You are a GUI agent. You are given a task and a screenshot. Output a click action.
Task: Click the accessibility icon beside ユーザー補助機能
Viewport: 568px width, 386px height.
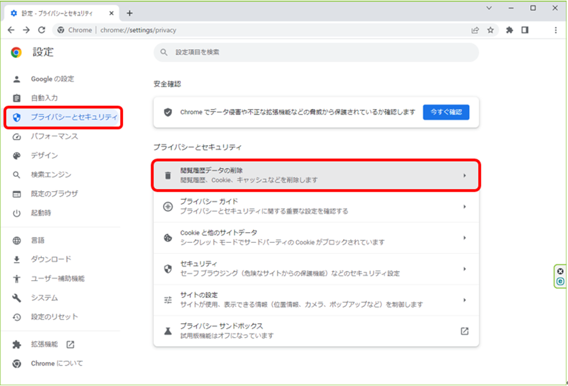[x=17, y=279]
